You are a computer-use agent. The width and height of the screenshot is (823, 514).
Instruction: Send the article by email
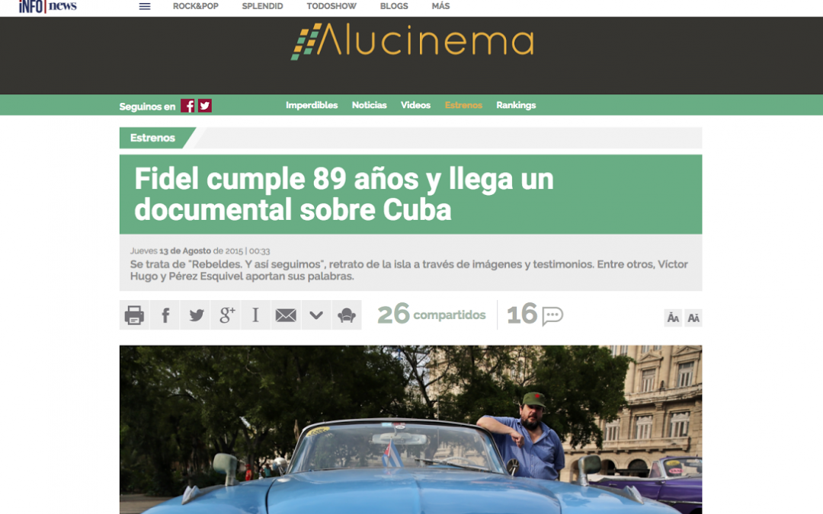point(286,314)
